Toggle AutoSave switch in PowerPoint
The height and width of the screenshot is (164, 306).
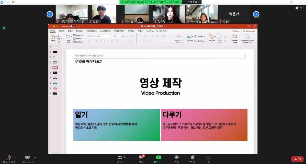click(x=72, y=26)
